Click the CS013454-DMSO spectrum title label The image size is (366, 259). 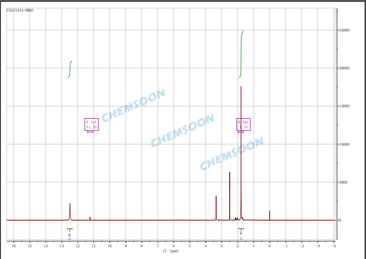pos(20,10)
